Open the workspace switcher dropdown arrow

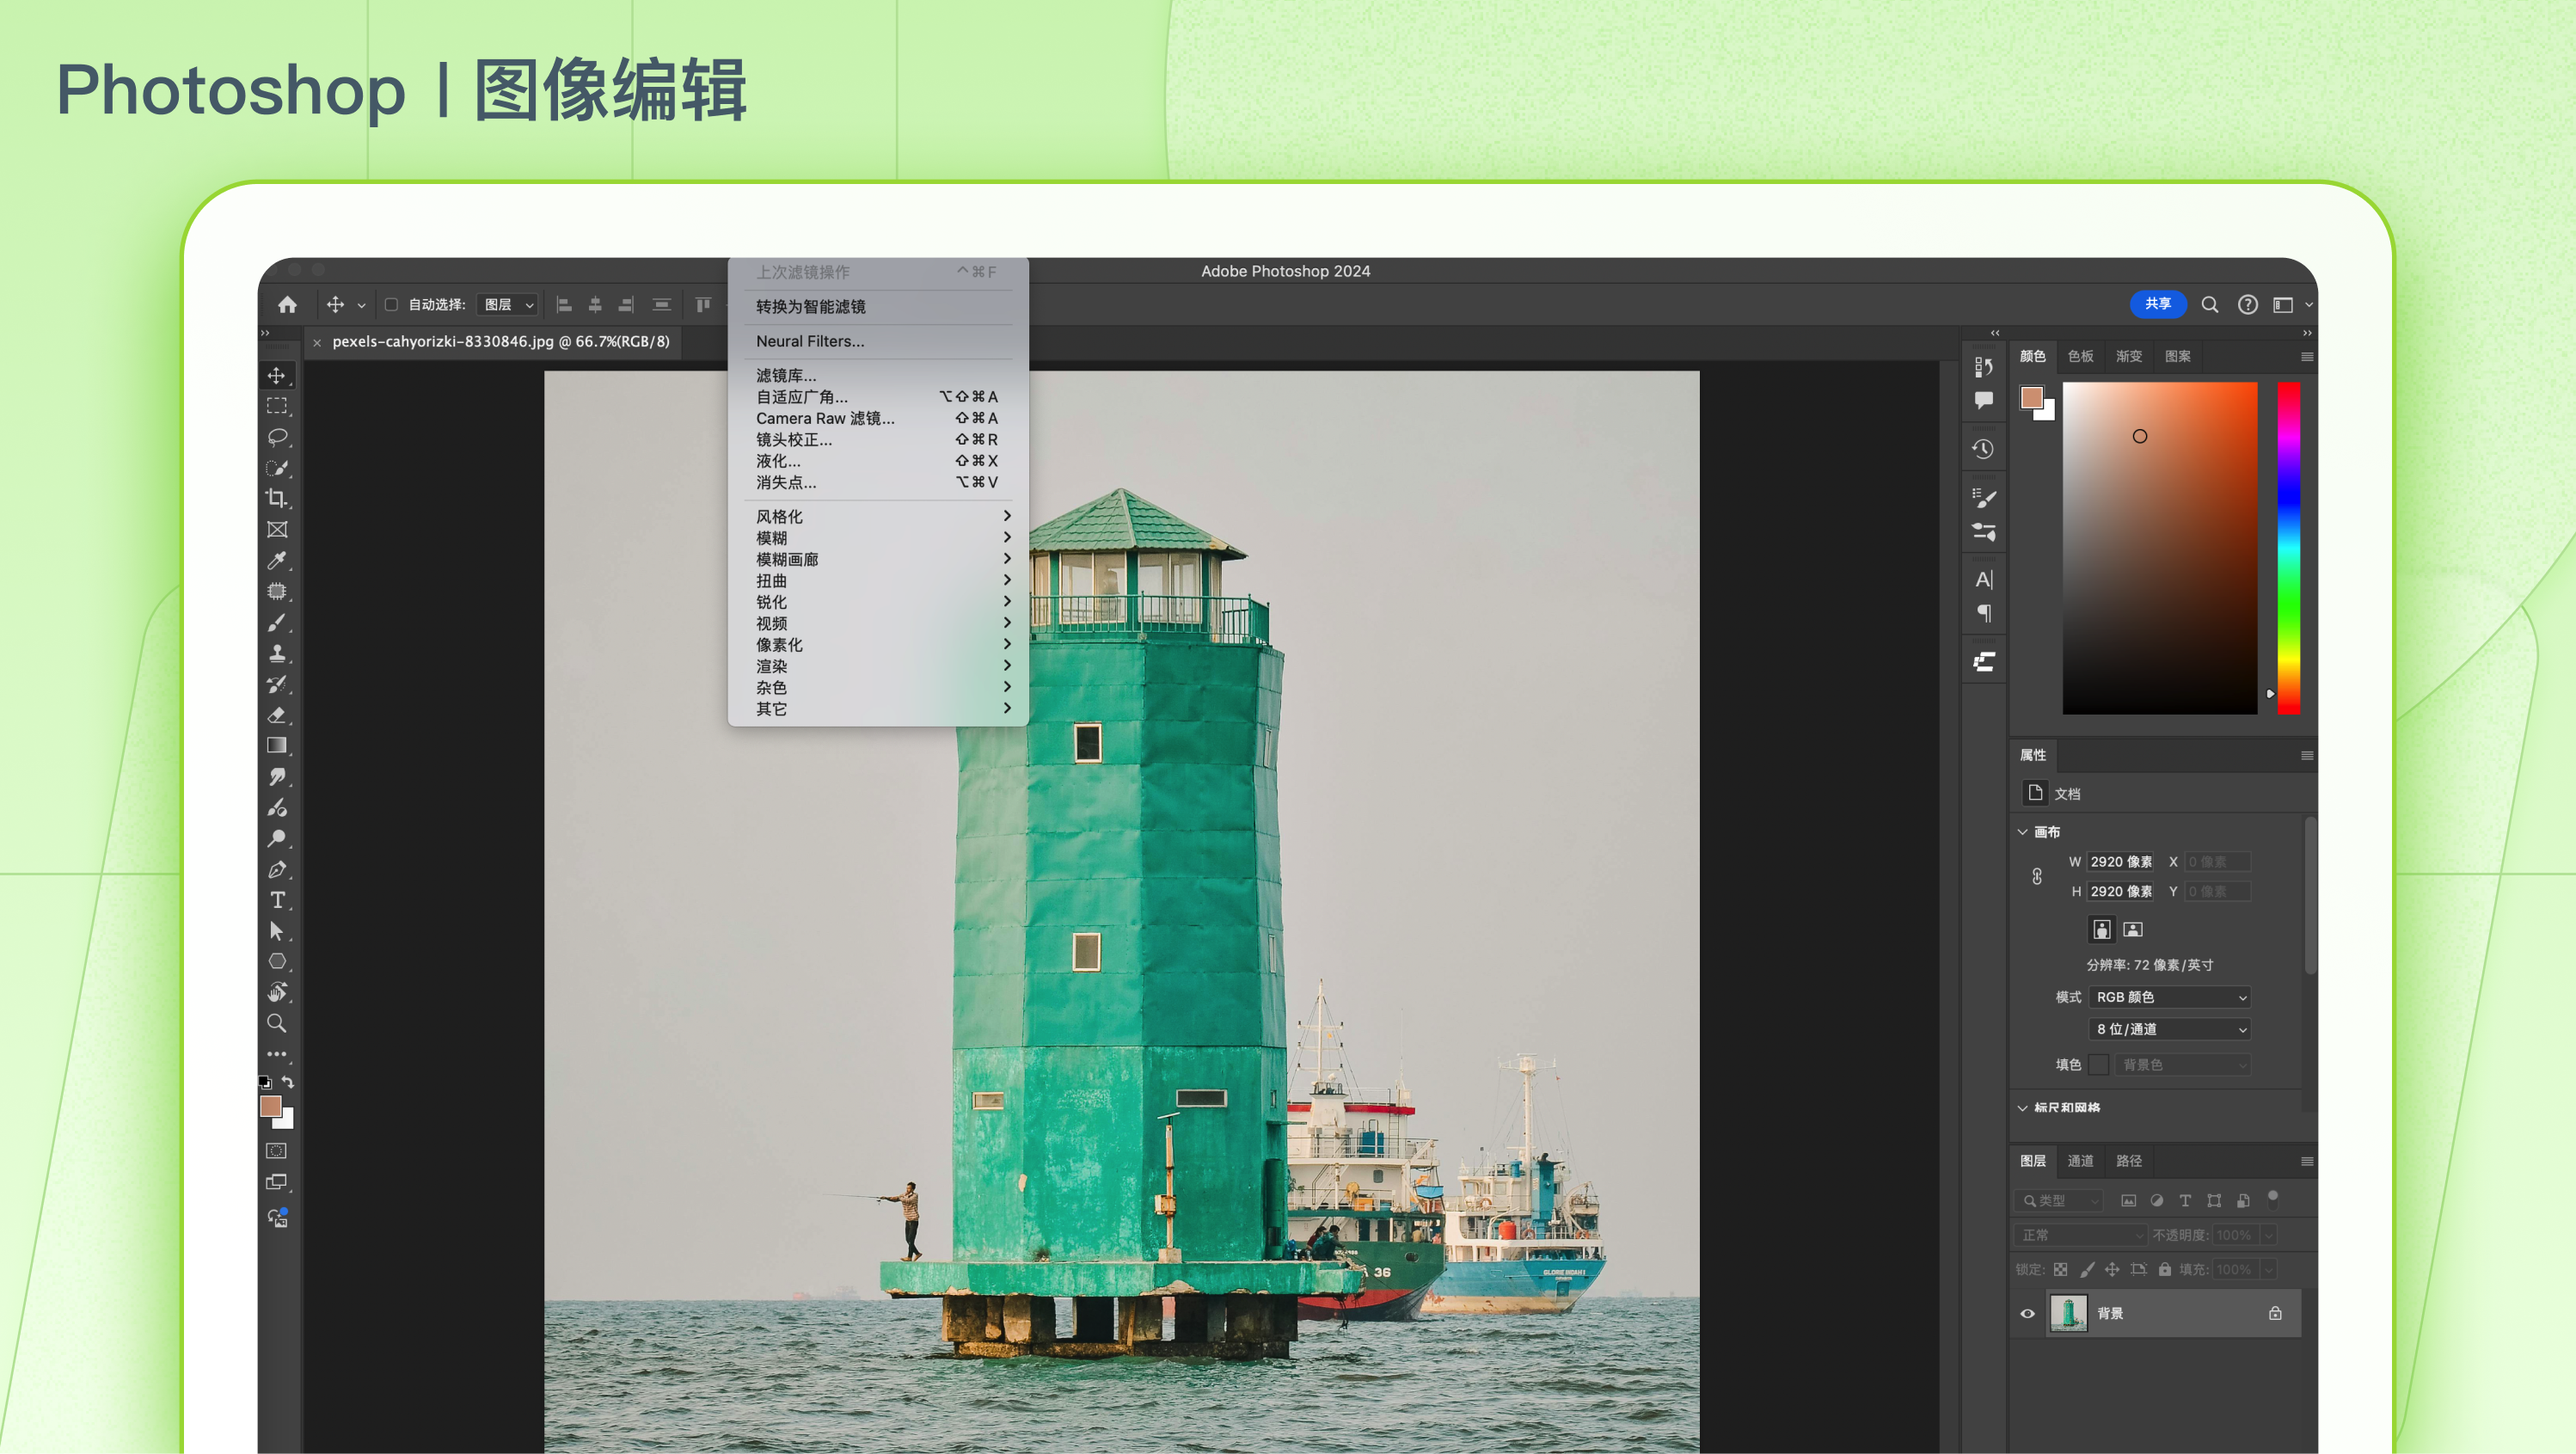2309,305
